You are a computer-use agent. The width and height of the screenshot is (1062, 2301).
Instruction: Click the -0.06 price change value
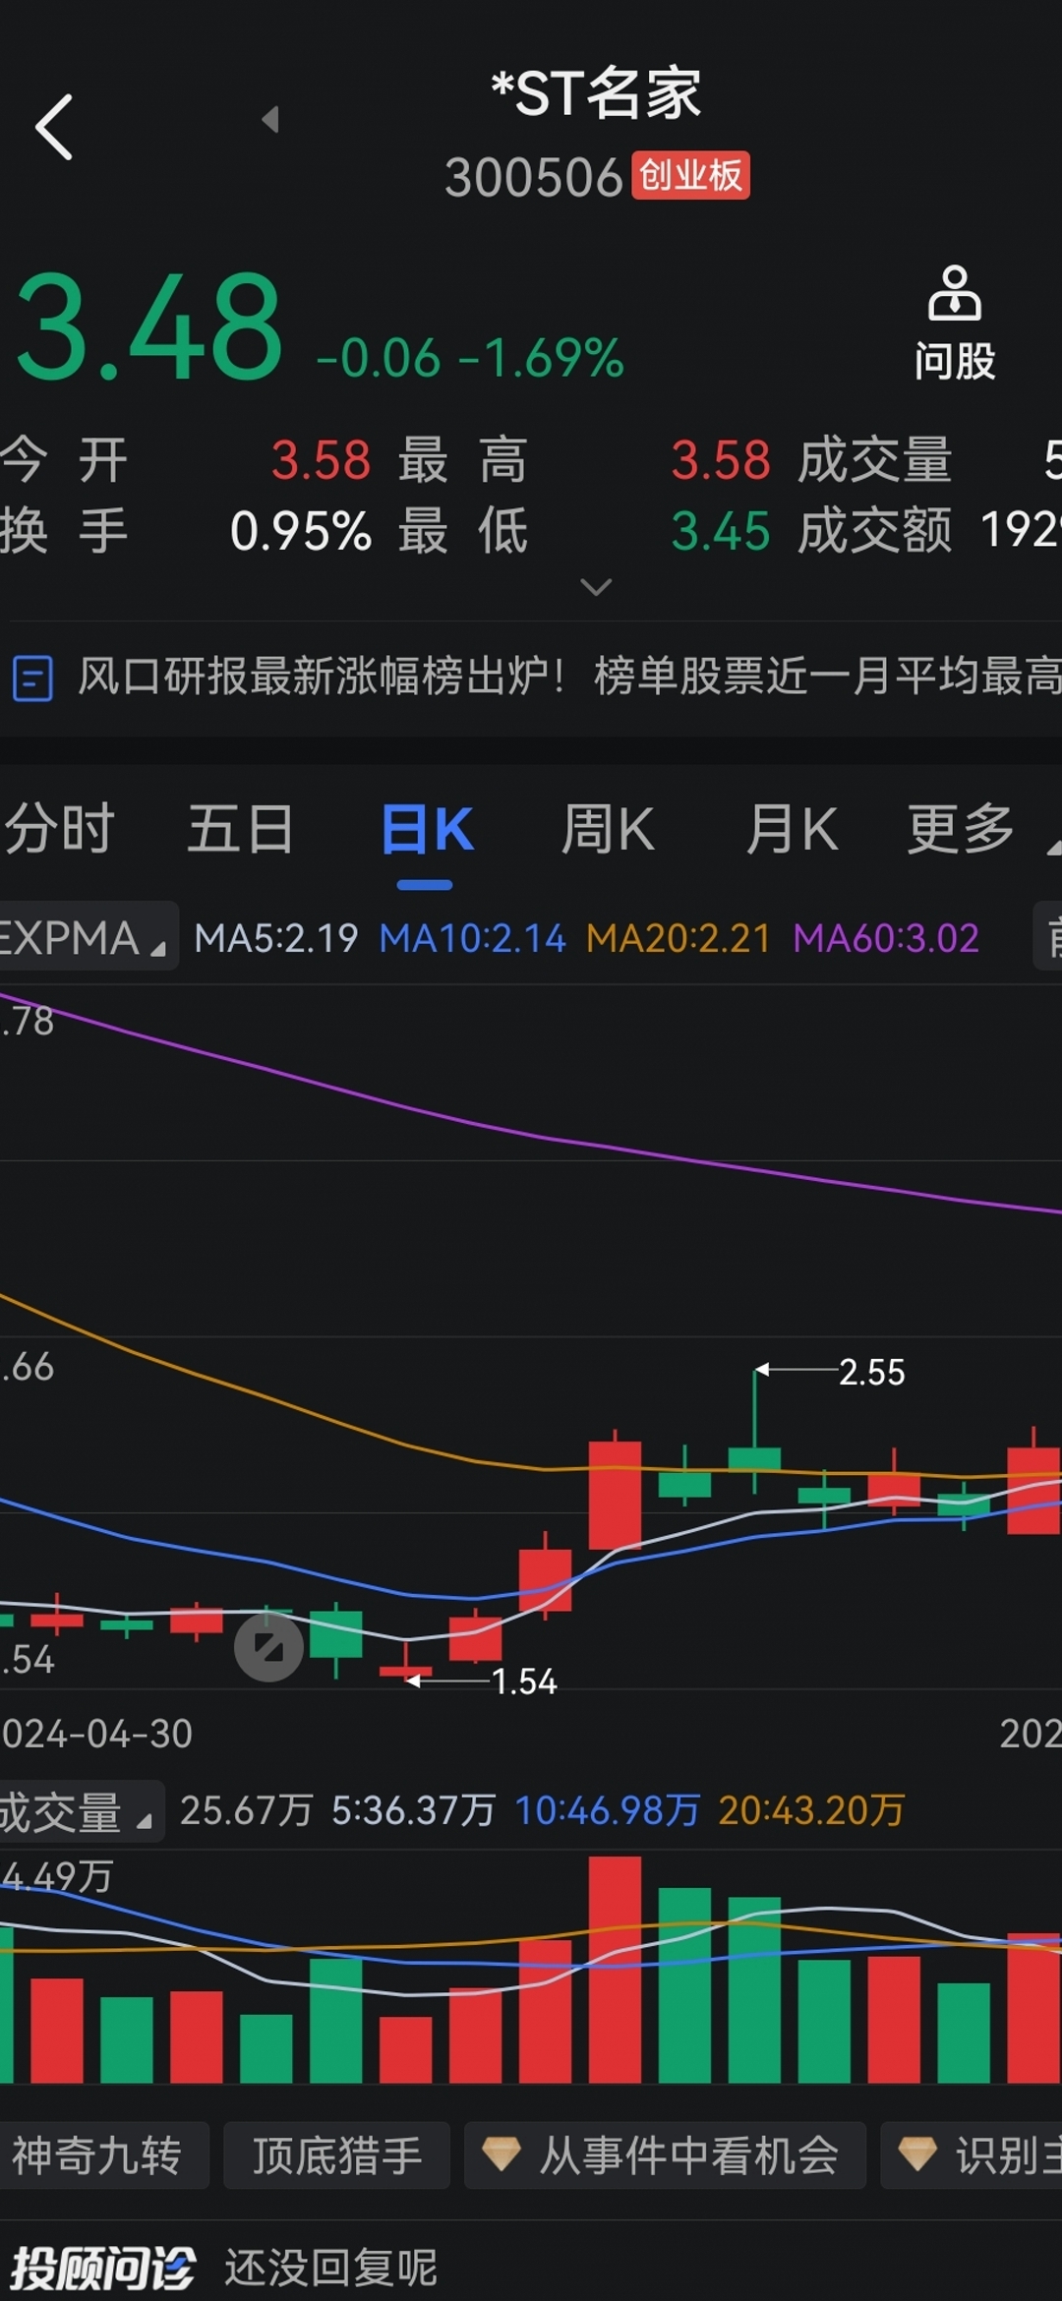coord(379,358)
